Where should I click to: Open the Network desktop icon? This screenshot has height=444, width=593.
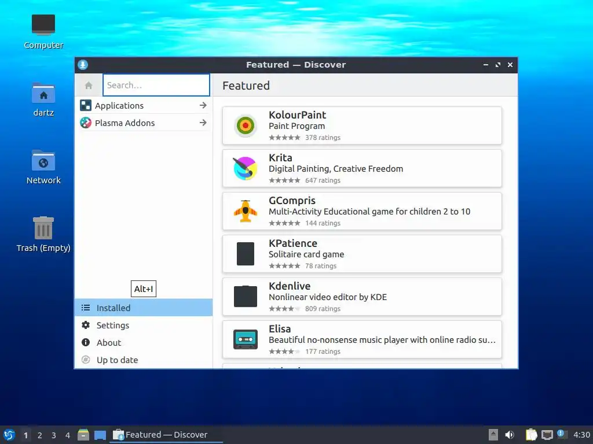coord(43,161)
